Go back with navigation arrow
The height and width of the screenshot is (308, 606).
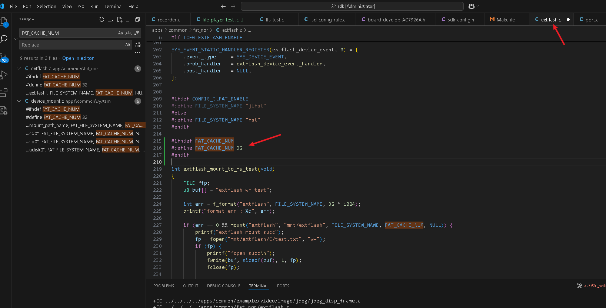click(223, 6)
